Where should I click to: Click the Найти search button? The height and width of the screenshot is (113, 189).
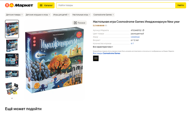(x=181, y=5)
